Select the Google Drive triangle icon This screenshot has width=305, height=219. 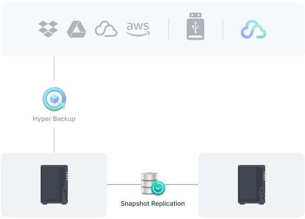pyautogui.click(x=76, y=29)
